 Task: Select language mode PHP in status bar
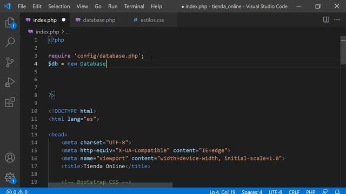(310, 192)
